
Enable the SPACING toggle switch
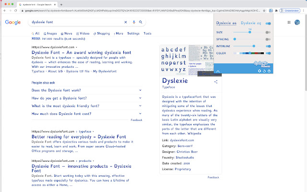(x=268, y=39)
